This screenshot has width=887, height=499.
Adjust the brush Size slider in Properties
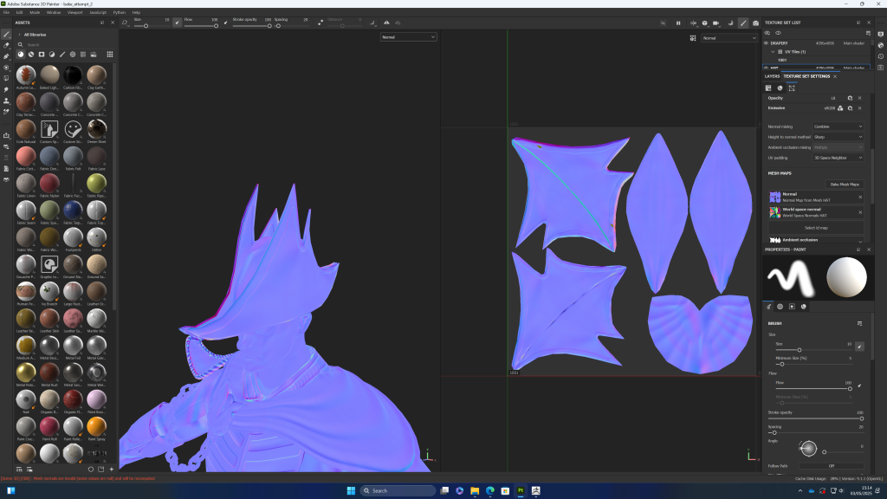click(799, 349)
